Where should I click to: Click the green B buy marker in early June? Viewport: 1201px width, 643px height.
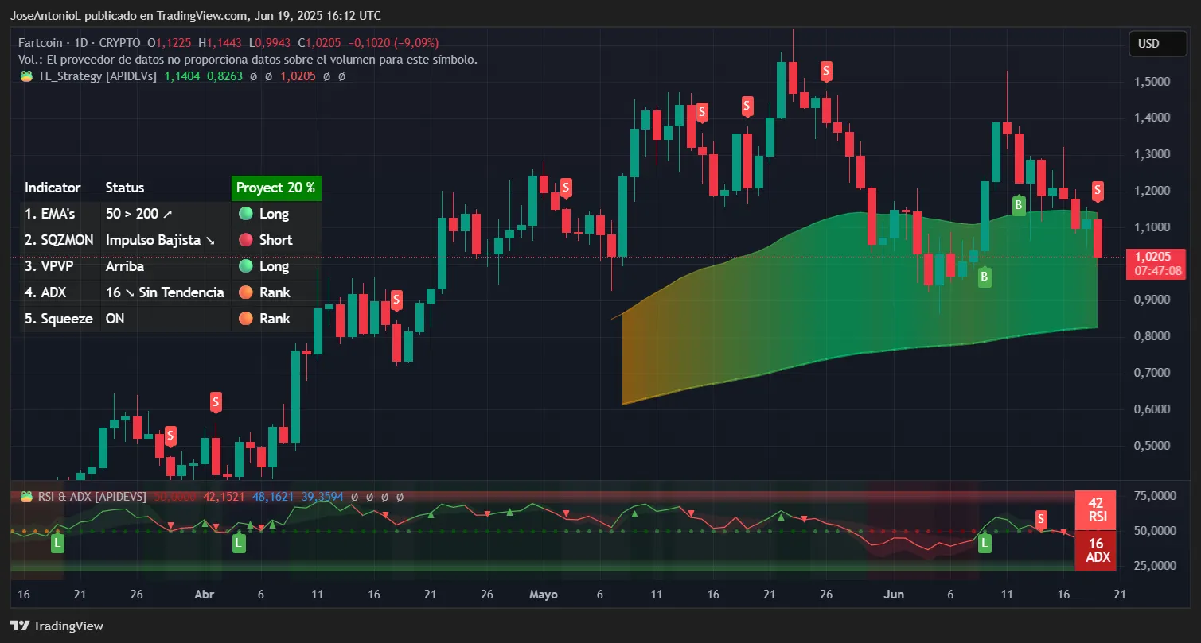click(985, 278)
